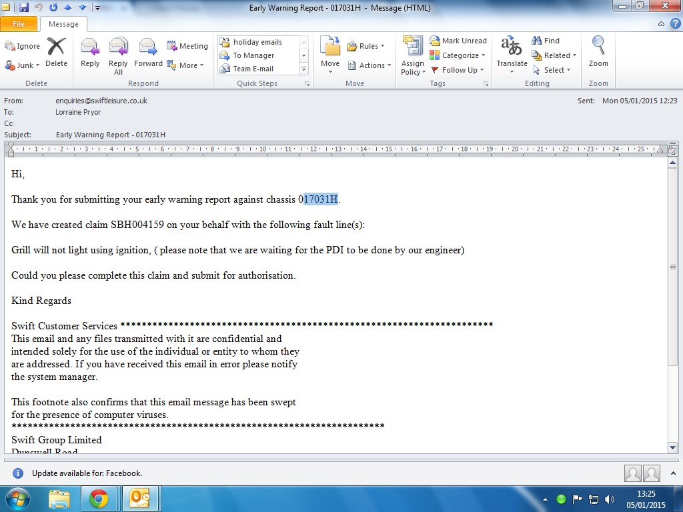Click the vertical scrollbar down arrow

pyautogui.click(x=672, y=448)
